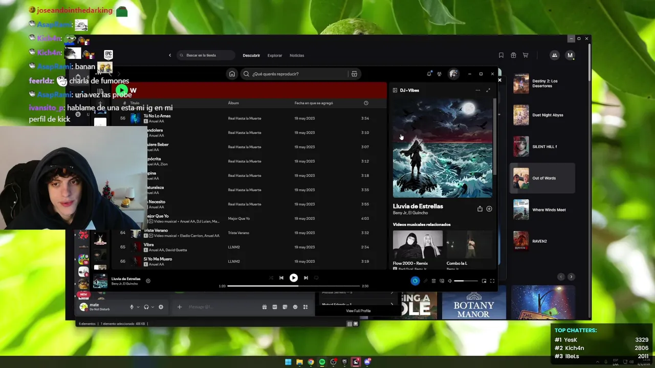Click View Full Profile in Discord
655x368 pixels.
point(358,311)
